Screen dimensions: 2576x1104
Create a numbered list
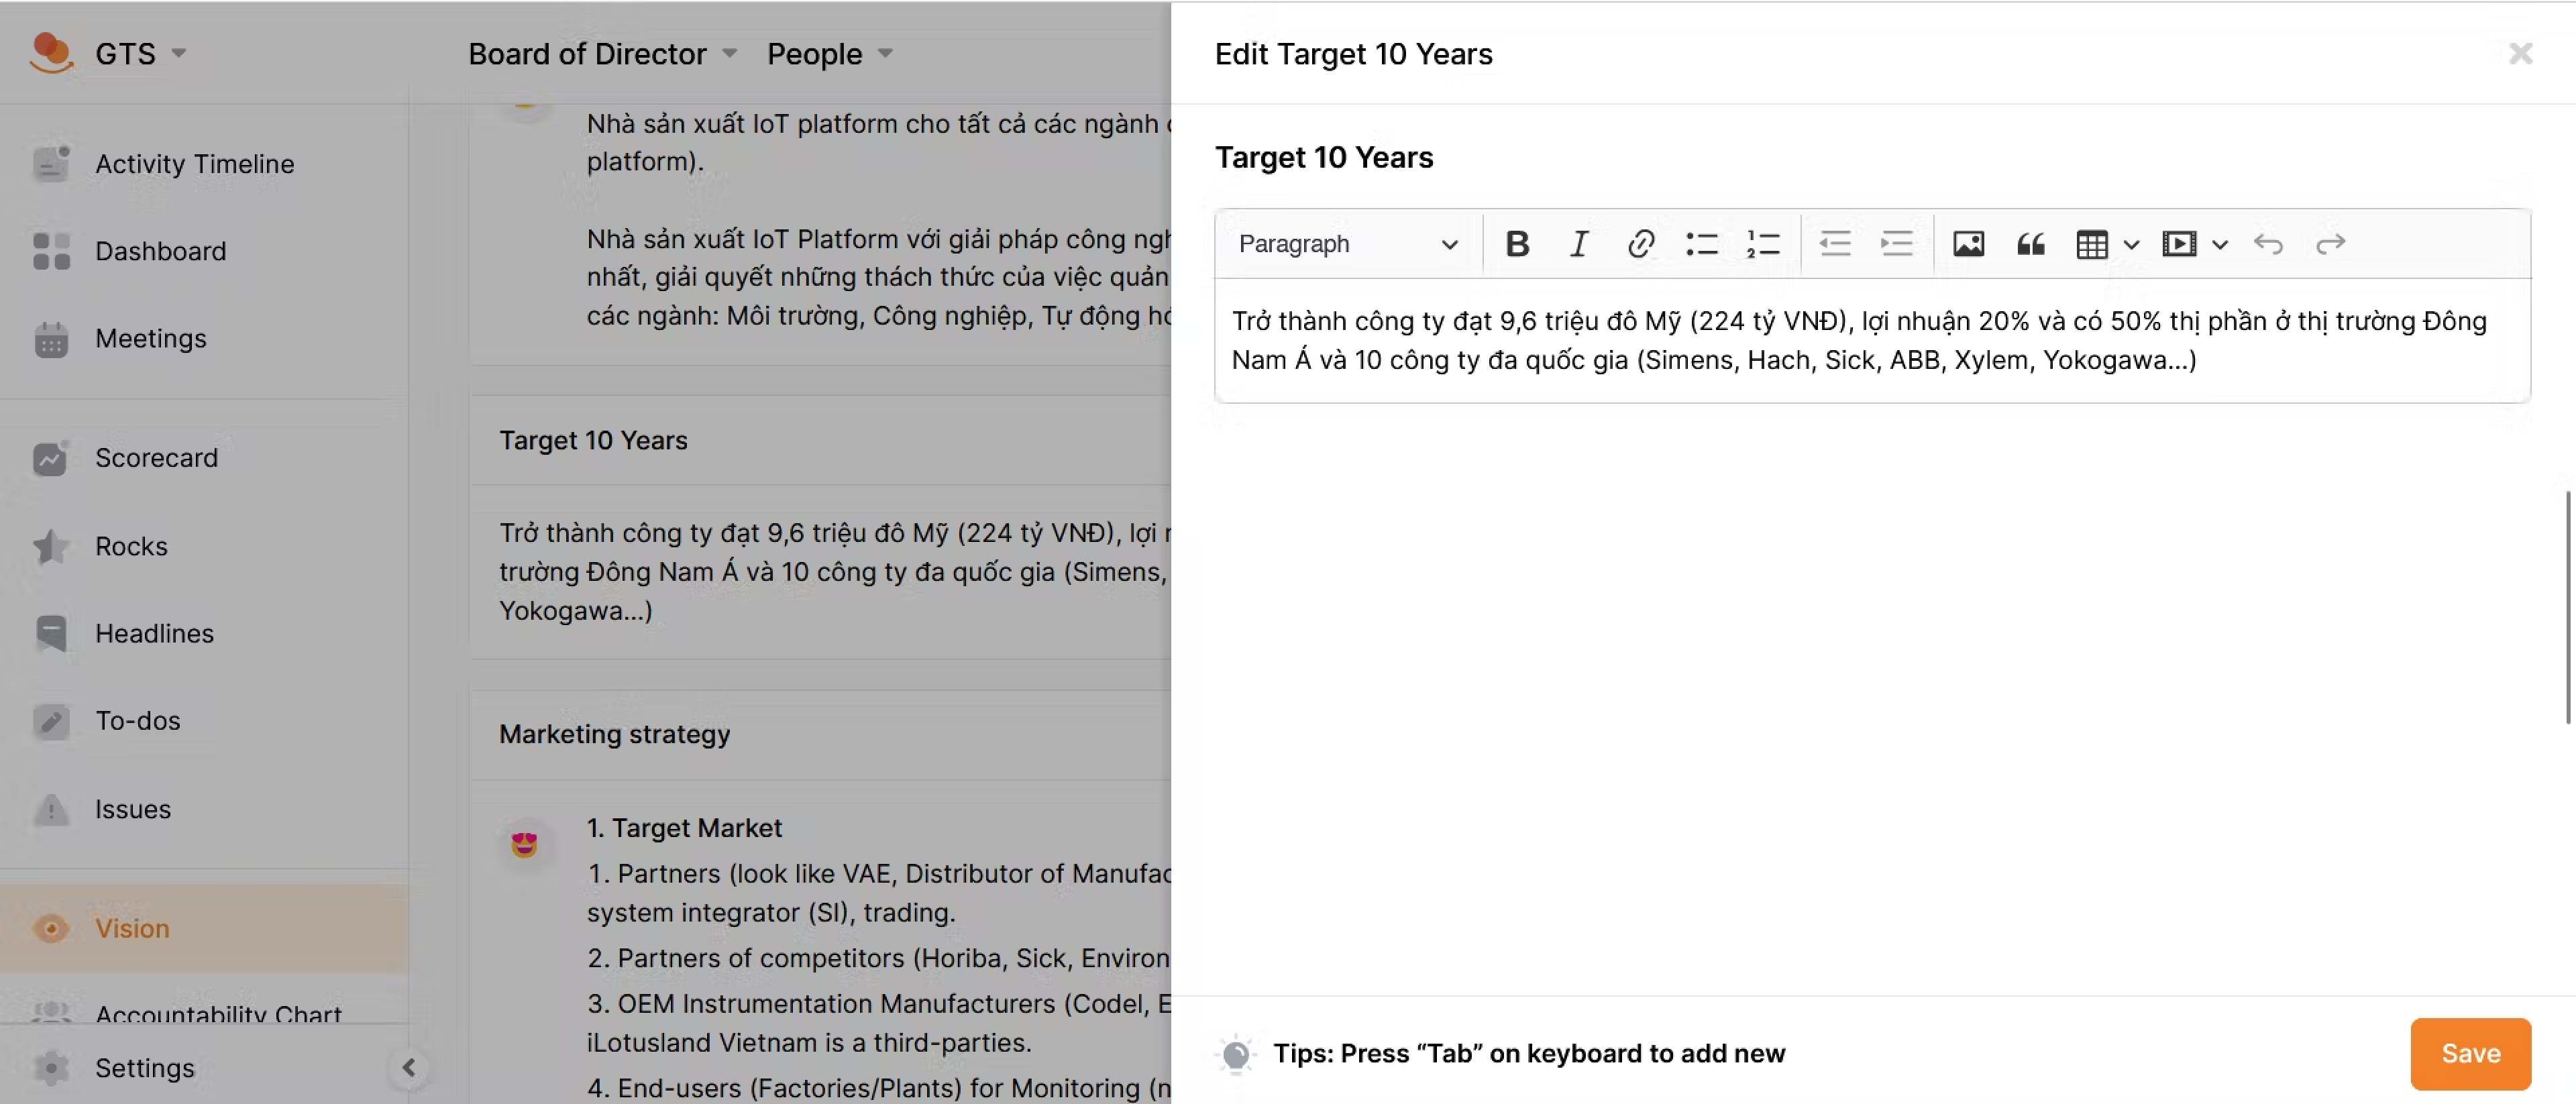1763,244
